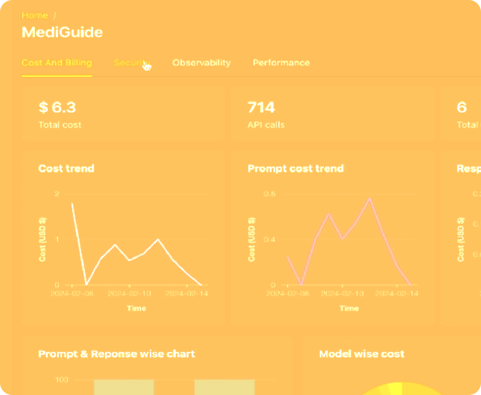
Task: Open the Home breadcrumb link
Action: [x=35, y=15]
